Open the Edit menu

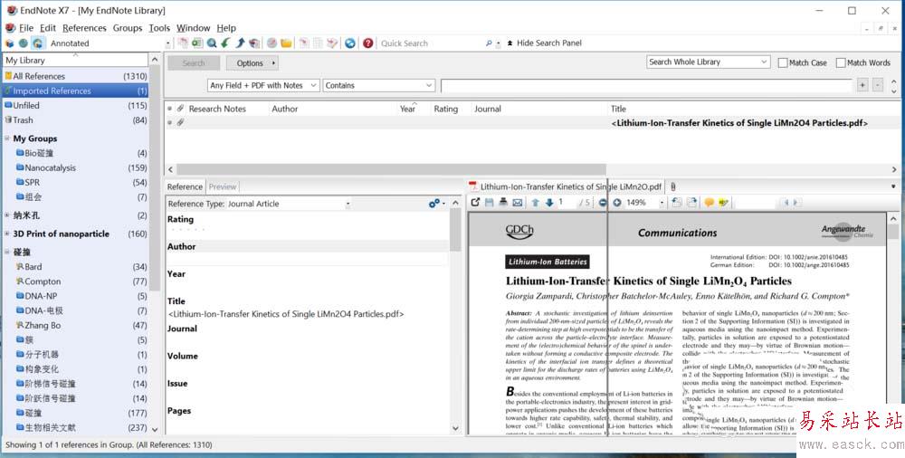coord(48,28)
